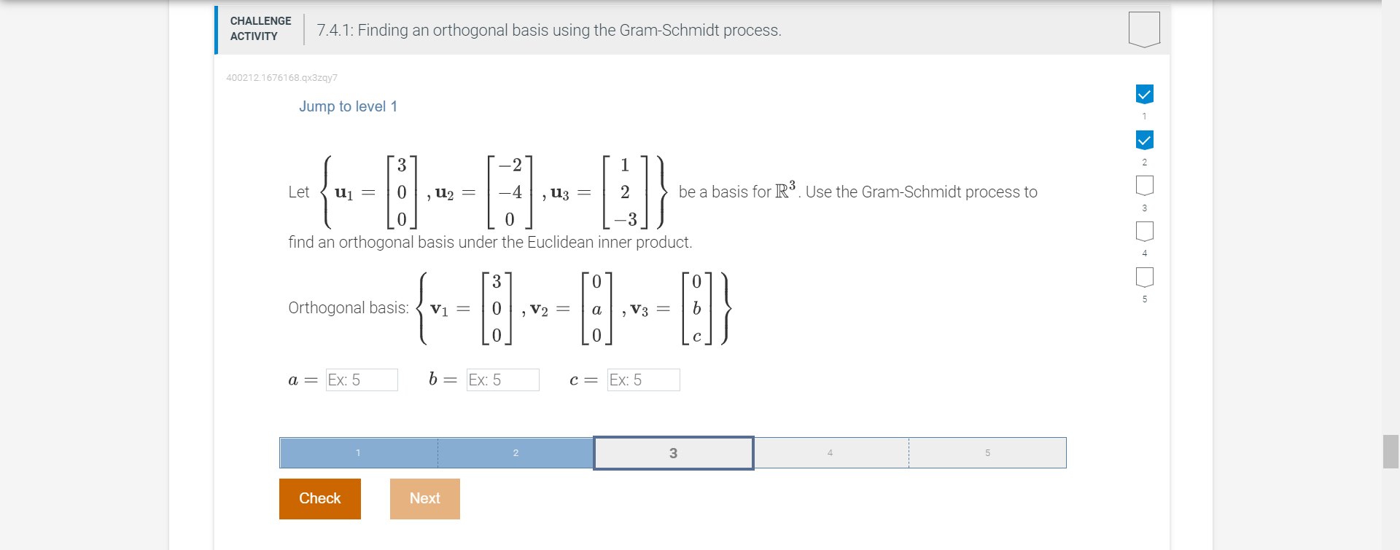
Task: Click the completed checkmark shield for level 2
Action: (x=1145, y=140)
